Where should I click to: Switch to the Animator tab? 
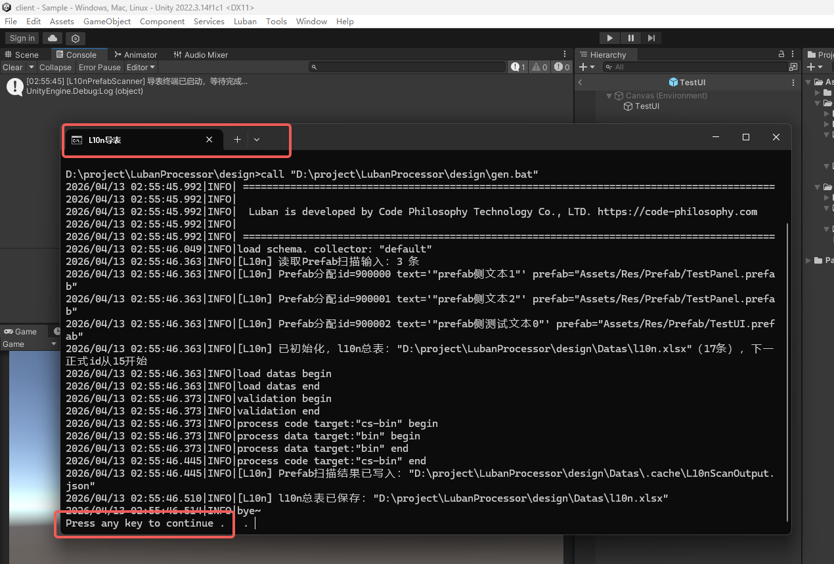tap(135, 54)
